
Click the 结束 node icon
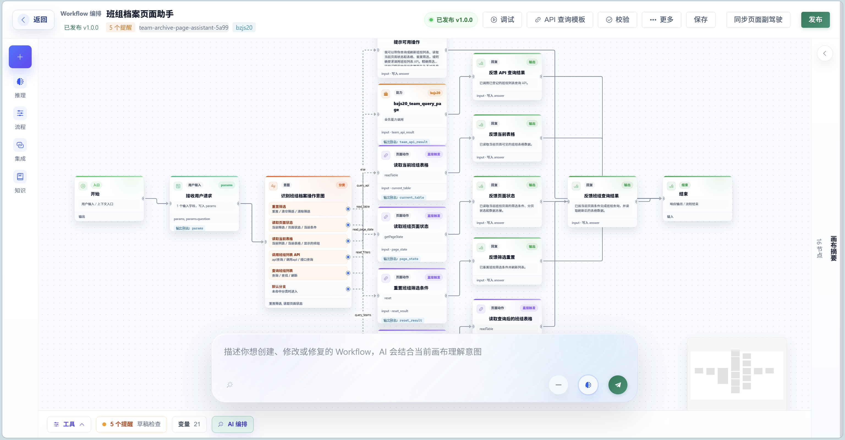tap(671, 186)
